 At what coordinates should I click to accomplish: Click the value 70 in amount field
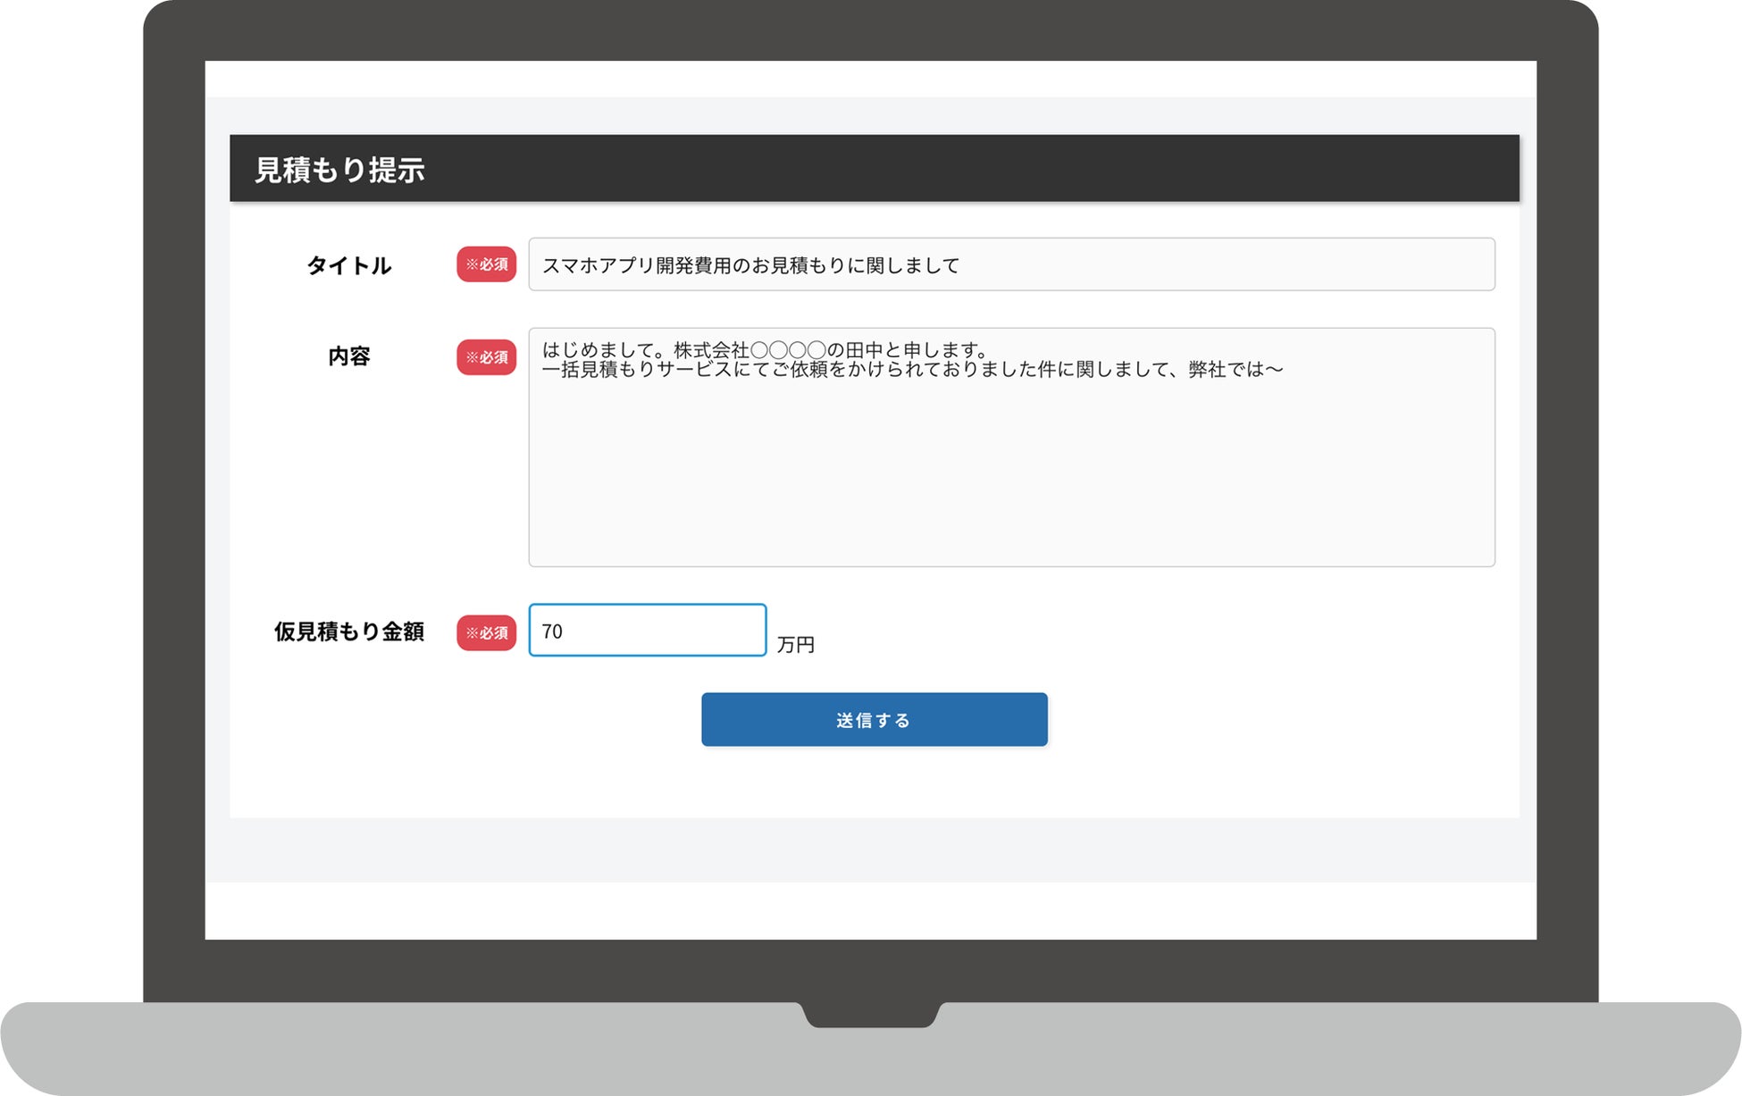pos(552,632)
